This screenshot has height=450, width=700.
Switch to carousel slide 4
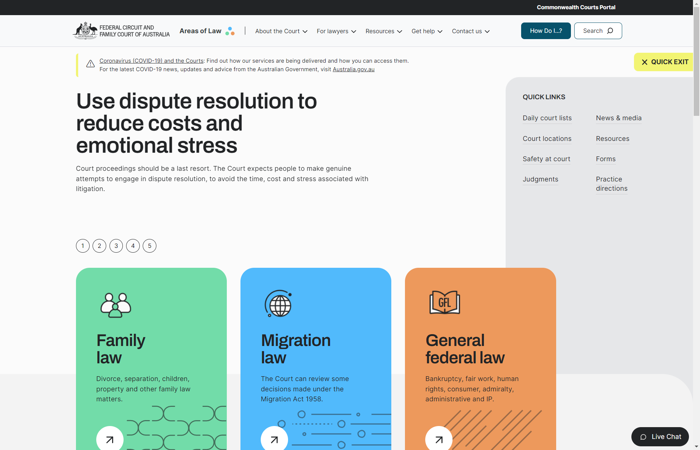pyautogui.click(x=133, y=246)
